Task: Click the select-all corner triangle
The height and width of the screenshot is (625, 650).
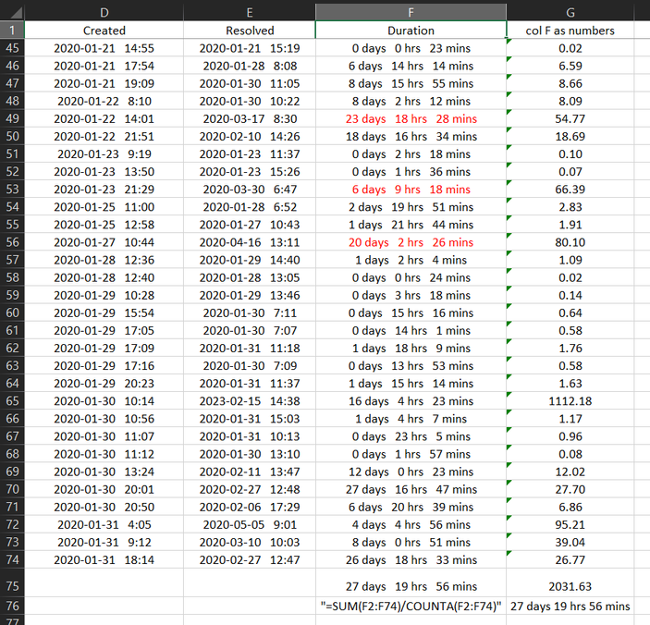Action: [16, 14]
